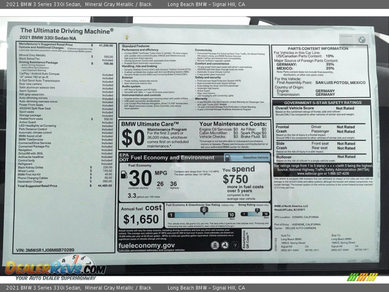
Task: Click the fuel pump icon next to 30 MPG
Action: 124,174
